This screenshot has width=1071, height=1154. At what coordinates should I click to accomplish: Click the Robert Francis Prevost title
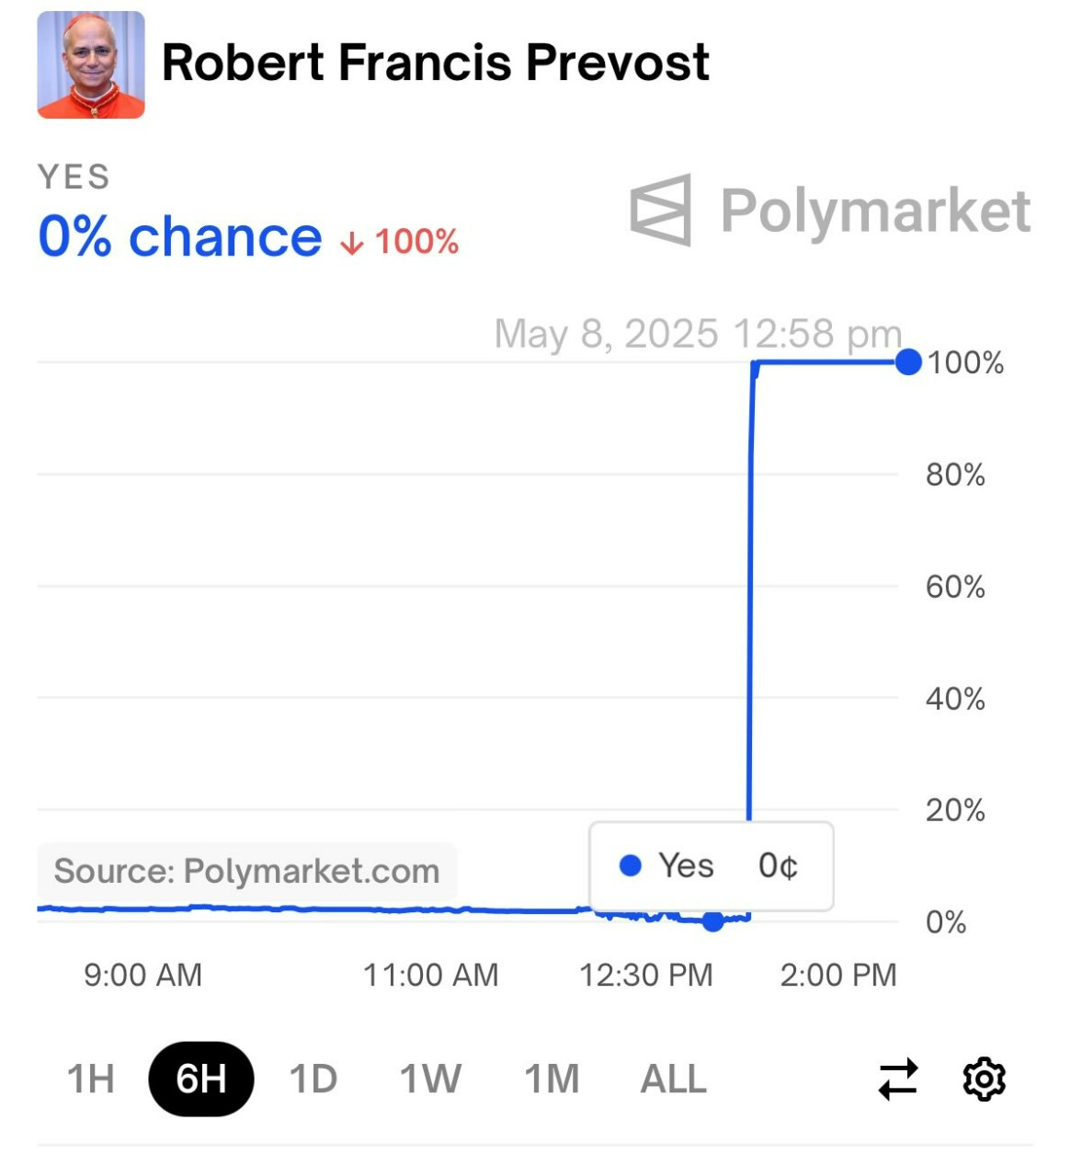[435, 63]
